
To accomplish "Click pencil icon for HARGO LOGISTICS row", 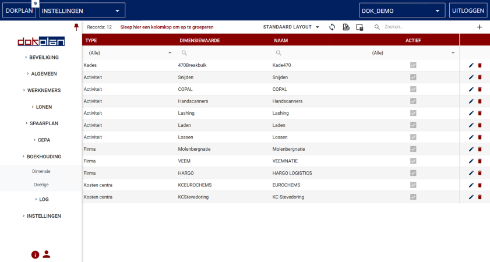I will pyautogui.click(x=471, y=173).
